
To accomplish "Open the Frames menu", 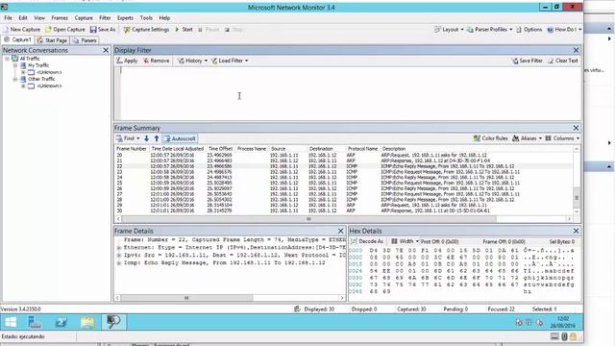I will coord(60,18).
